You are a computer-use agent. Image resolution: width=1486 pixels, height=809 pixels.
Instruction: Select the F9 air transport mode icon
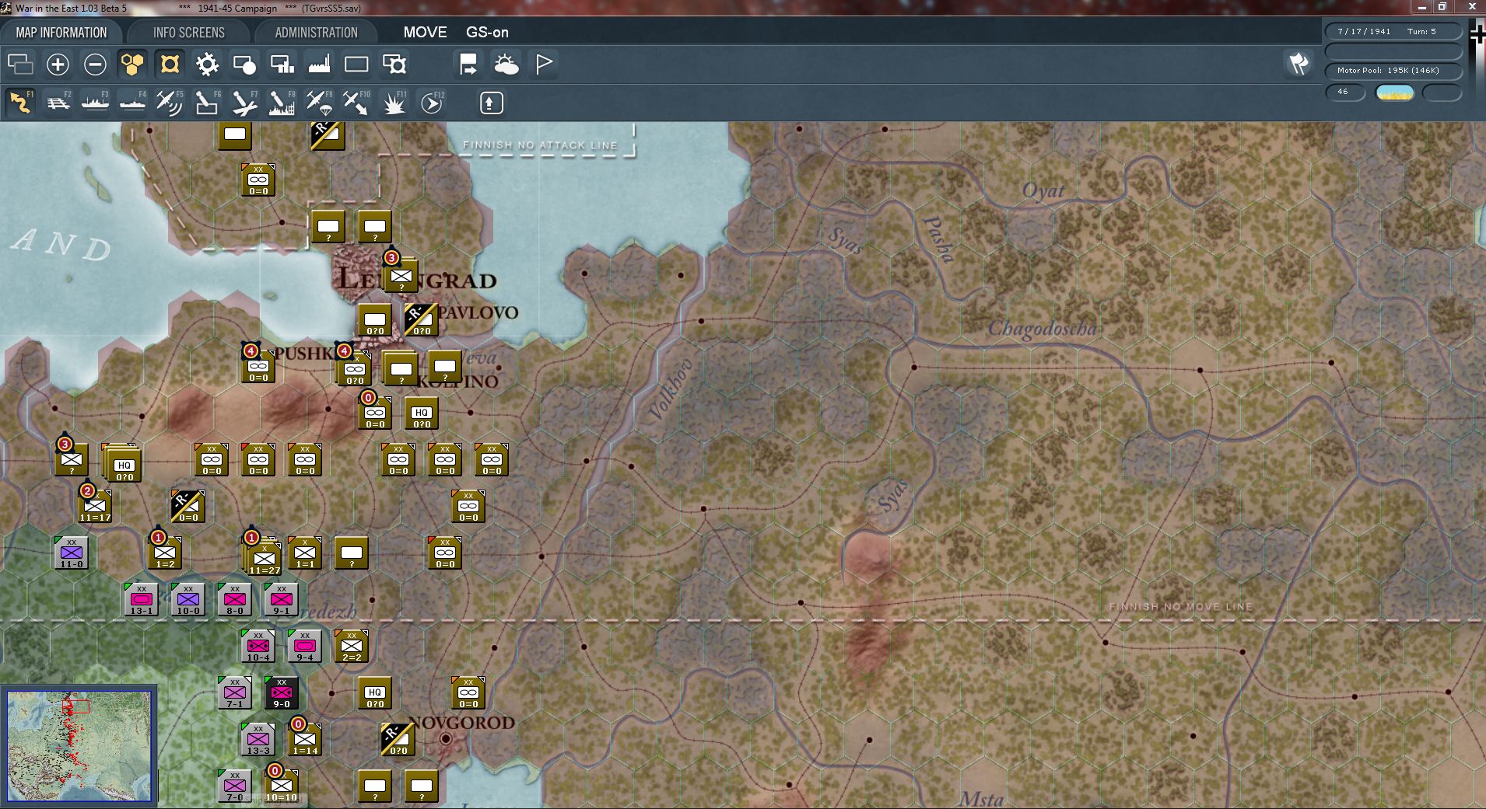(319, 103)
